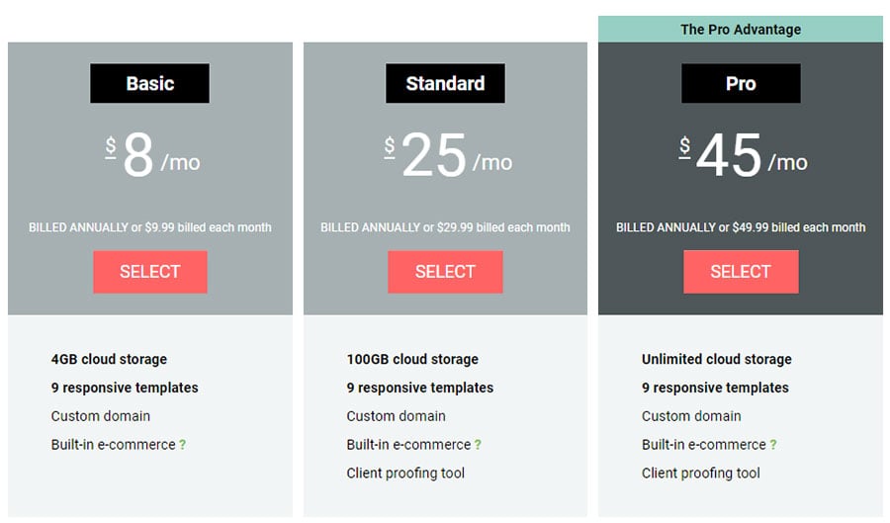Click the Pro plan name label
Screen dimensions: 890x523
741,84
